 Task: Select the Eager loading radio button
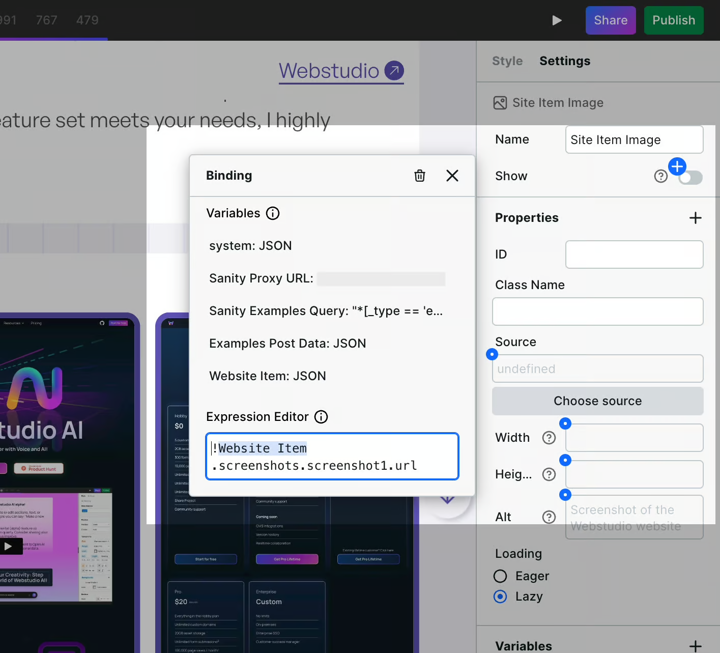click(500, 576)
